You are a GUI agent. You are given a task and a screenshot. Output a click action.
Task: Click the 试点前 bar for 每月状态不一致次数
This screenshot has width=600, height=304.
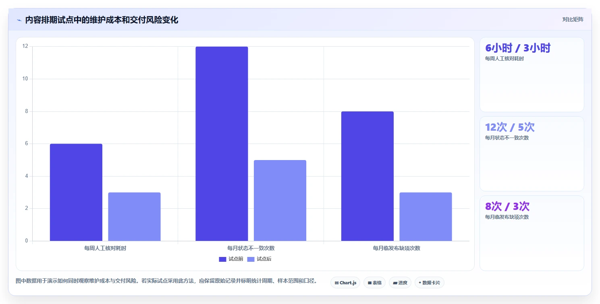point(222,144)
